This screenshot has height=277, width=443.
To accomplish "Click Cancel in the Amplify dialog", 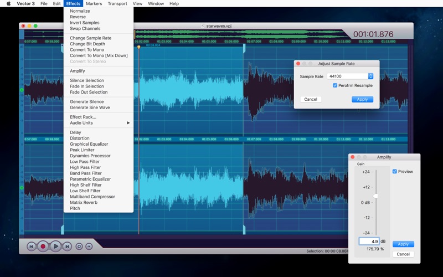I will coord(403,254).
